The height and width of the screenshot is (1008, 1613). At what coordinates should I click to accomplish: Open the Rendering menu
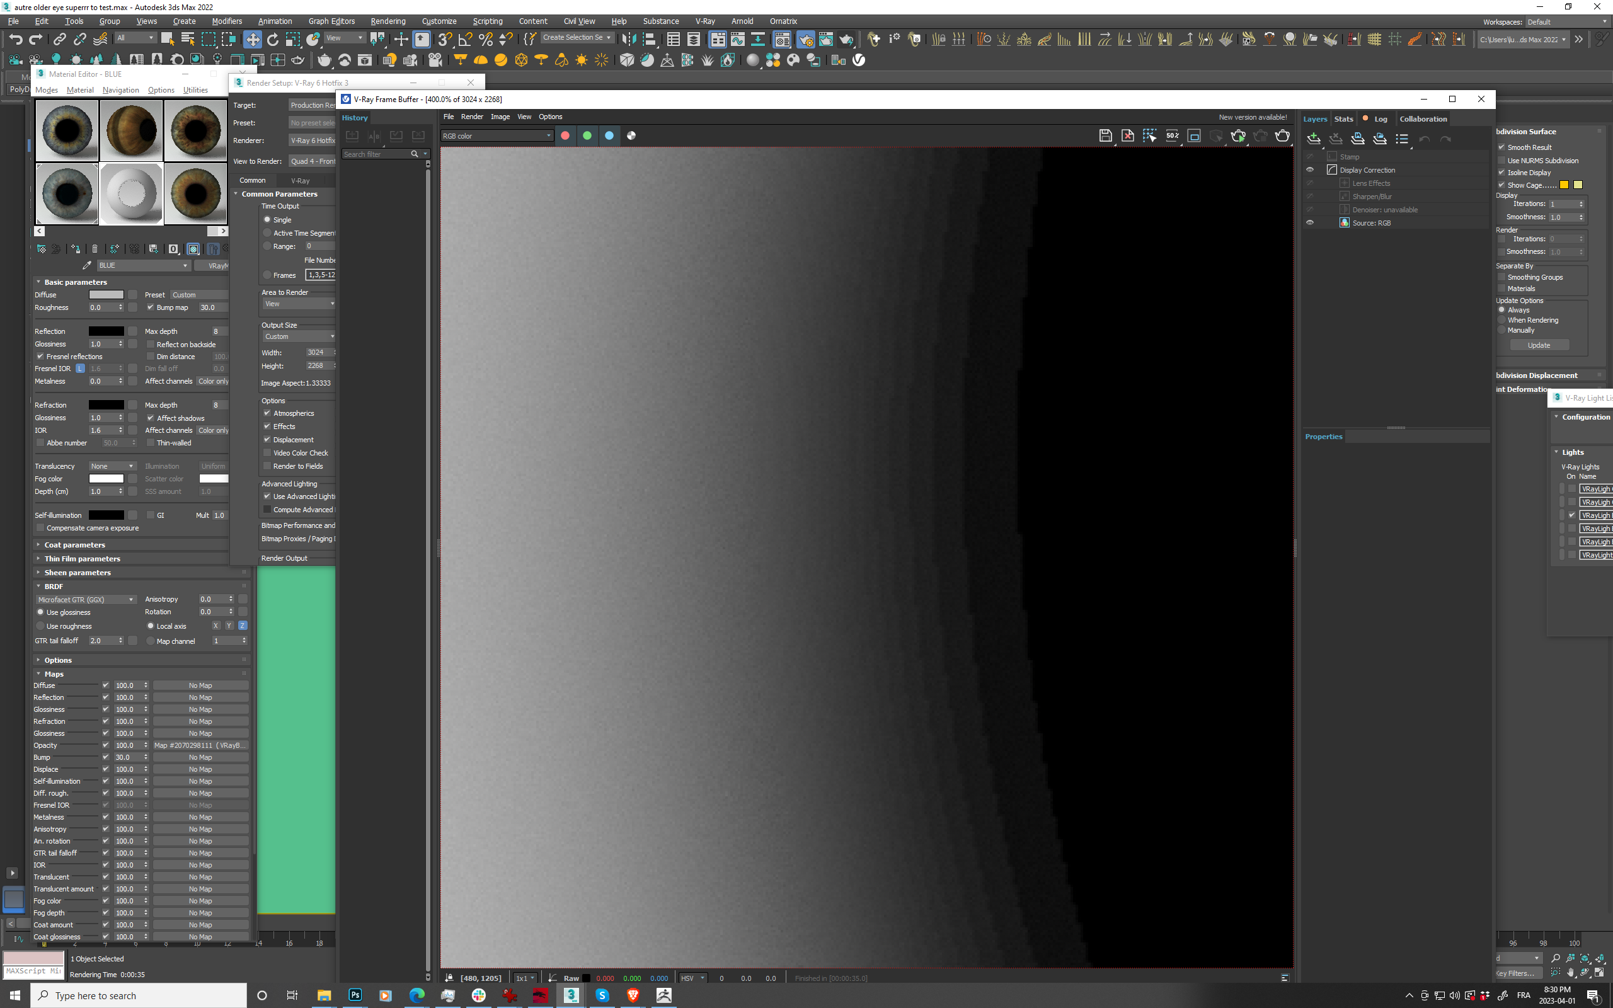coord(388,21)
